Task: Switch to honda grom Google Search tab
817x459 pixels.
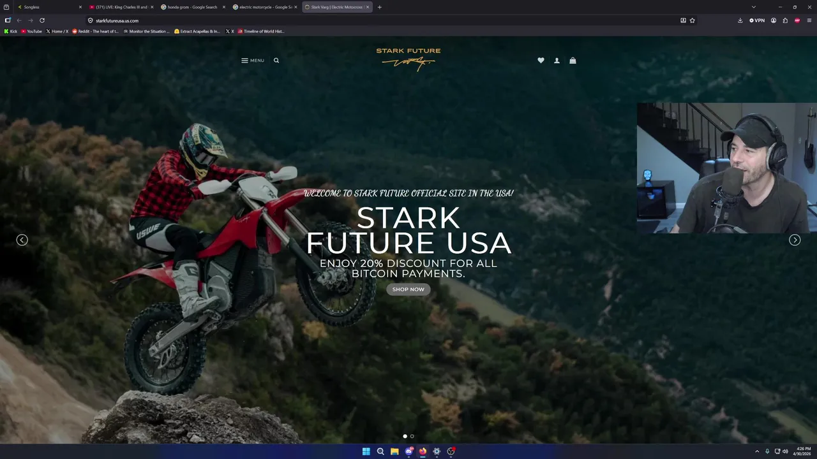Action: click(193, 7)
